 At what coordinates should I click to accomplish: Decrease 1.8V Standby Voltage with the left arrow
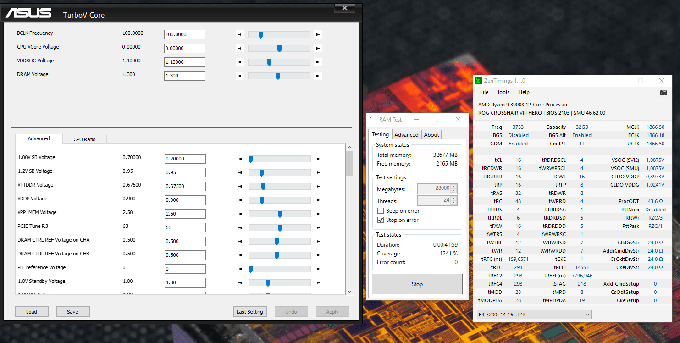point(240,283)
